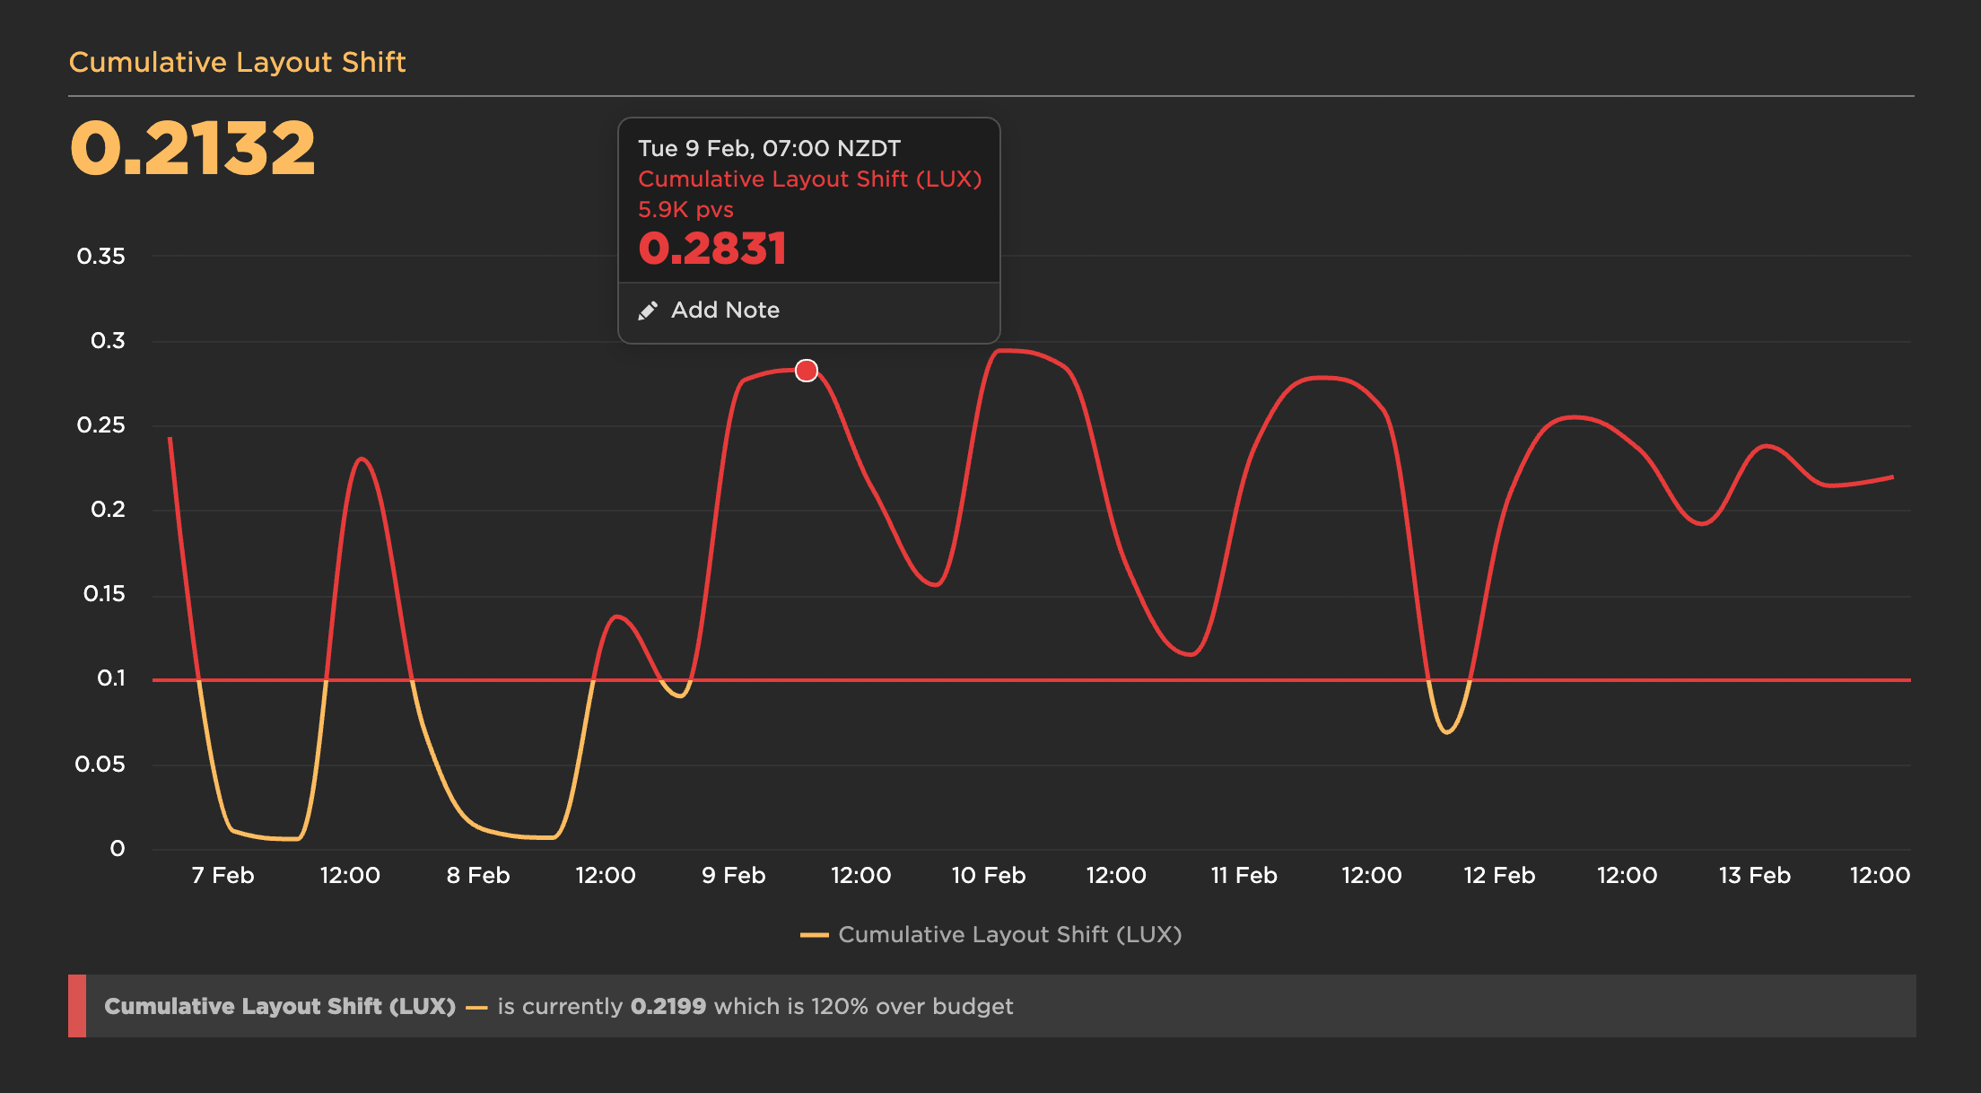
Task: Click the 0.2831 value in tooltip
Action: coord(711,249)
